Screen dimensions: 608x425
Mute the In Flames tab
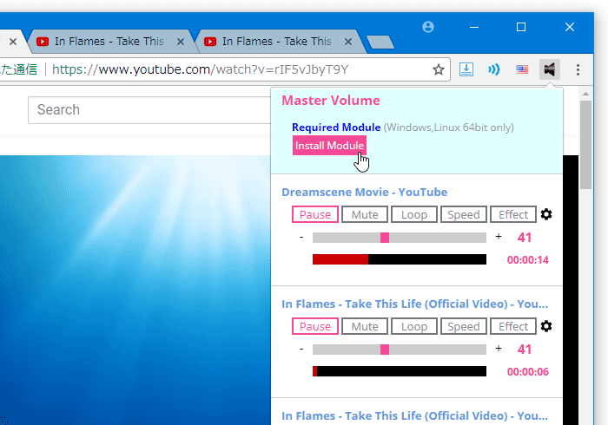(365, 326)
